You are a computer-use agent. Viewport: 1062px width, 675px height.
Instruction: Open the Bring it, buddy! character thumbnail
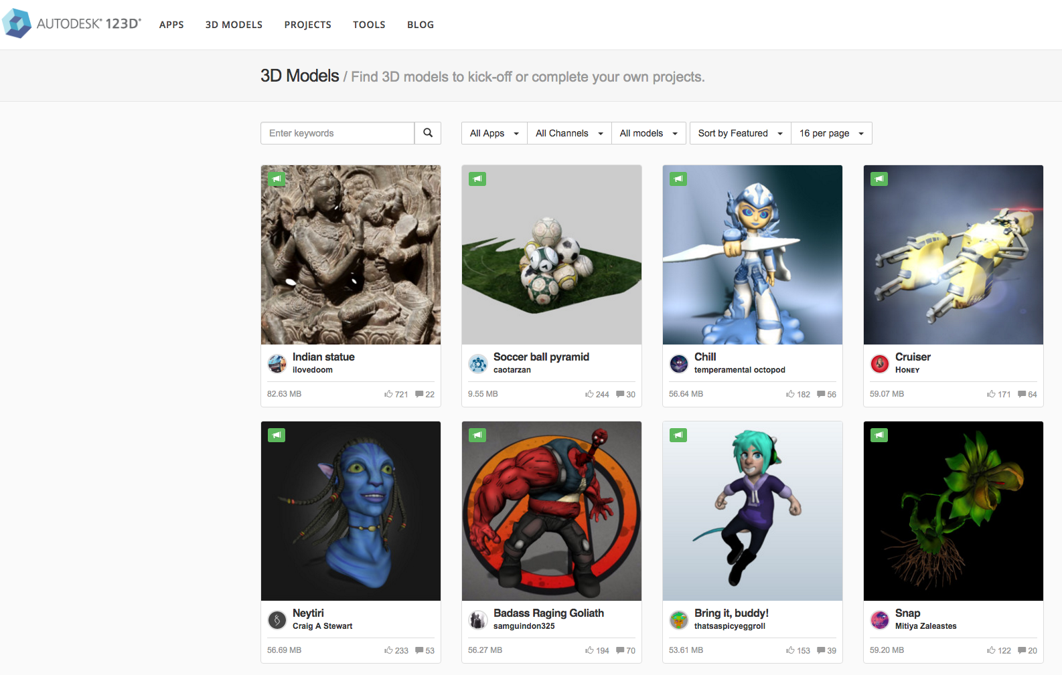tap(753, 511)
